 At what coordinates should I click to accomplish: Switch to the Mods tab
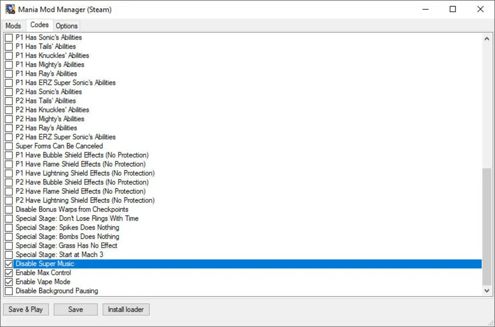13,25
